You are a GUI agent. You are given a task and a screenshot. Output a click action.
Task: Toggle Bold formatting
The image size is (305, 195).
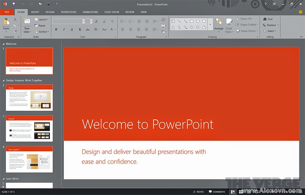coord(56,29)
